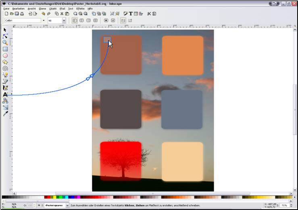Image resolution: width=298 pixels, height=210 pixels.
Task: Open the font size dropdown
Action: click(64, 20)
